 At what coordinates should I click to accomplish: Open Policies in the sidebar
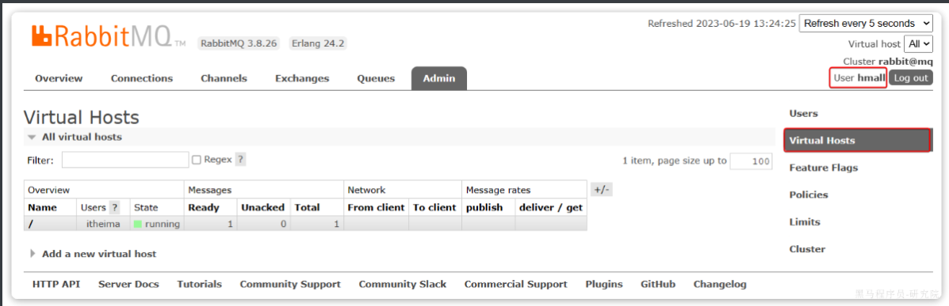[809, 195]
